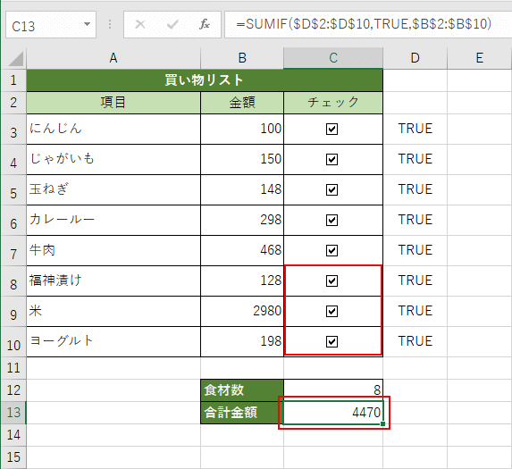This screenshot has width=512, height=469.
Task: Toggle the checkbox for カレールー
Action: (x=332, y=221)
